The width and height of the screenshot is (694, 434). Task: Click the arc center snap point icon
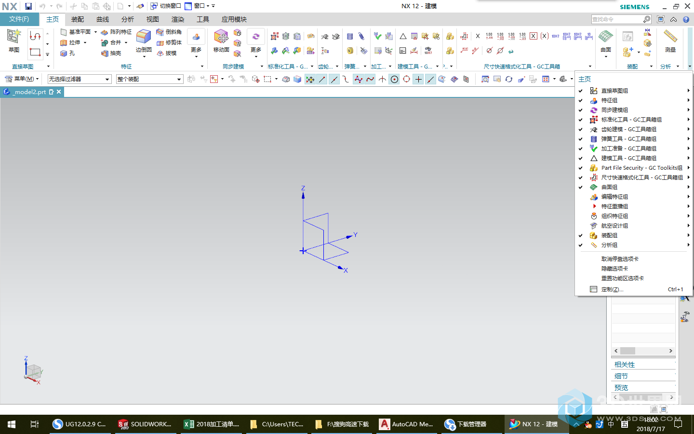394,79
